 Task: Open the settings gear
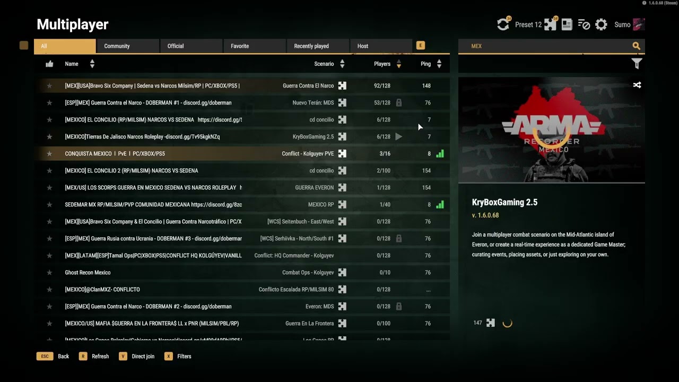[x=601, y=24]
